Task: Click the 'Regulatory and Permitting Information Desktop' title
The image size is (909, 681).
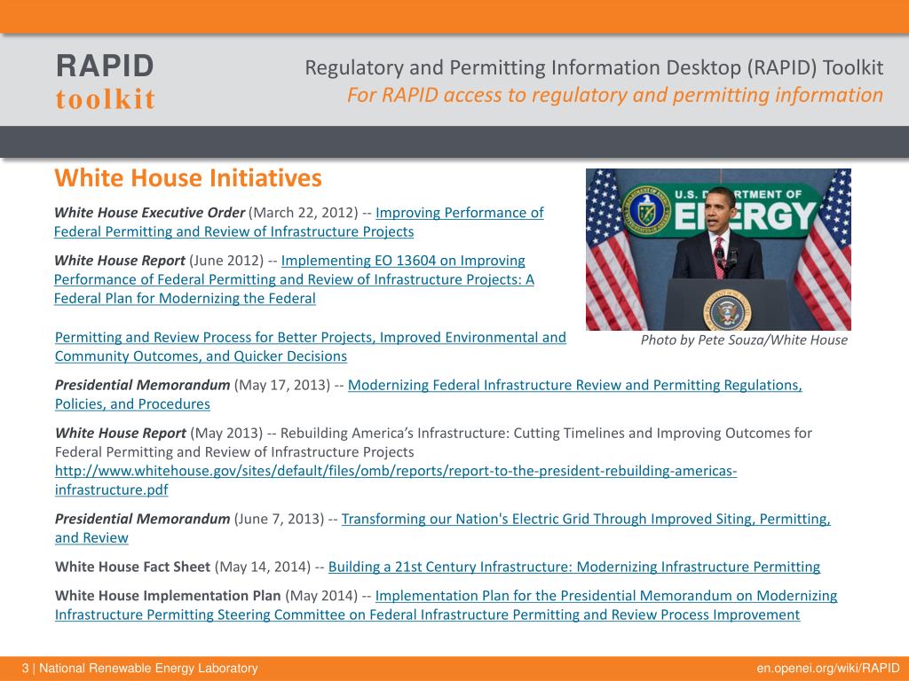Action: click(594, 67)
